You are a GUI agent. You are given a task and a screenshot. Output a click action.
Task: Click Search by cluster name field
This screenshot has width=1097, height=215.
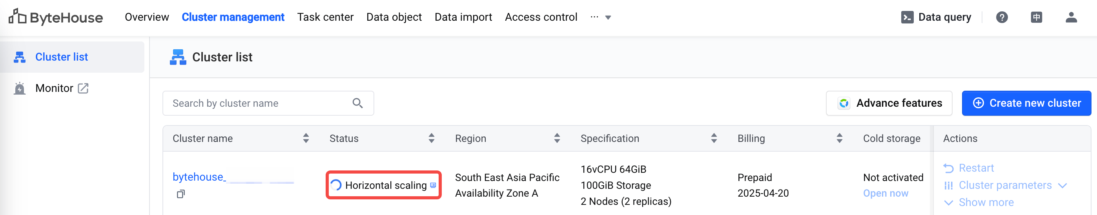260,103
